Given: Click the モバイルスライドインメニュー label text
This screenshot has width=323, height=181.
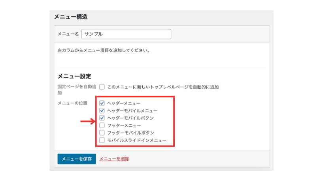Looking at the screenshot, I should [136, 140].
